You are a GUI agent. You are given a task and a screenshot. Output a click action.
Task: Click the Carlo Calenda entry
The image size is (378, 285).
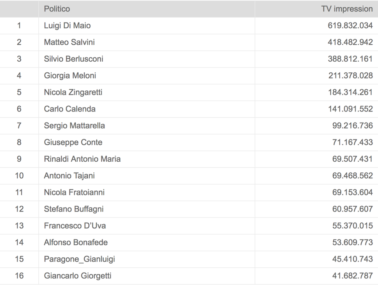click(x=70, y=109)
